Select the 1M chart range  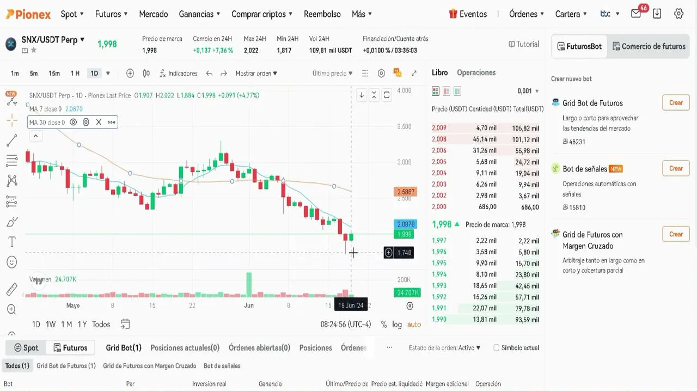(x=66, y=324)
